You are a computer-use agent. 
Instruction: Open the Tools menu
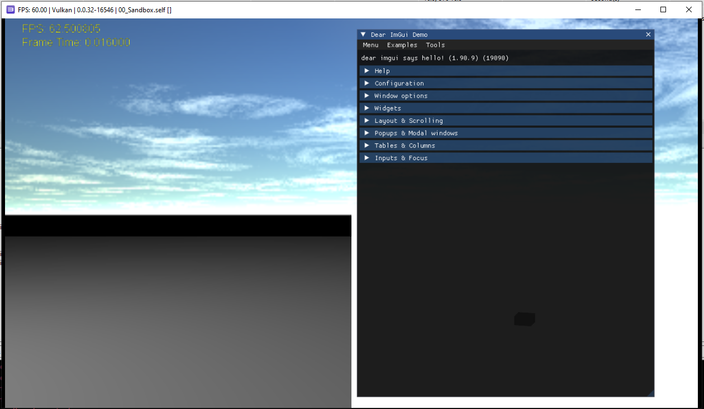tap(435, 45)
